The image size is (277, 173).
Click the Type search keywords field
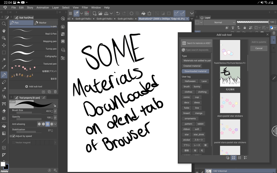196,50
